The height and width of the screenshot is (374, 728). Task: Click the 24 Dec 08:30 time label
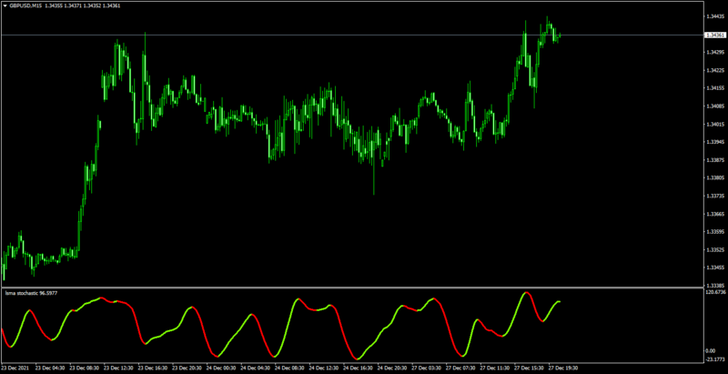(289, 368)
